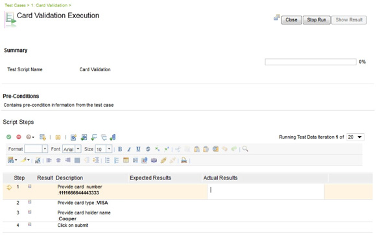Center align text
376x241 pixels.
(x=58, y=160)
